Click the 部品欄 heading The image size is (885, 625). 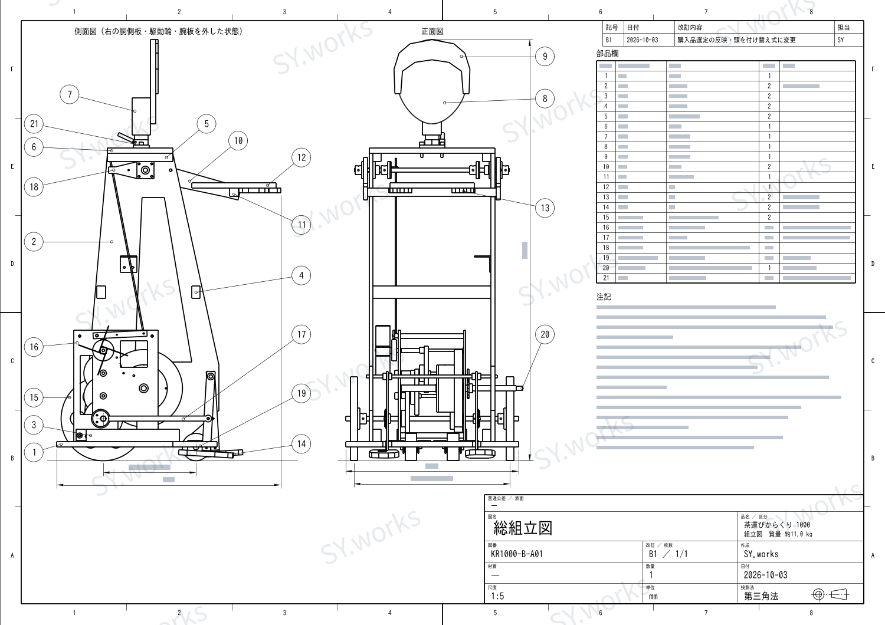pyautogui.click(x=608, y=53)
